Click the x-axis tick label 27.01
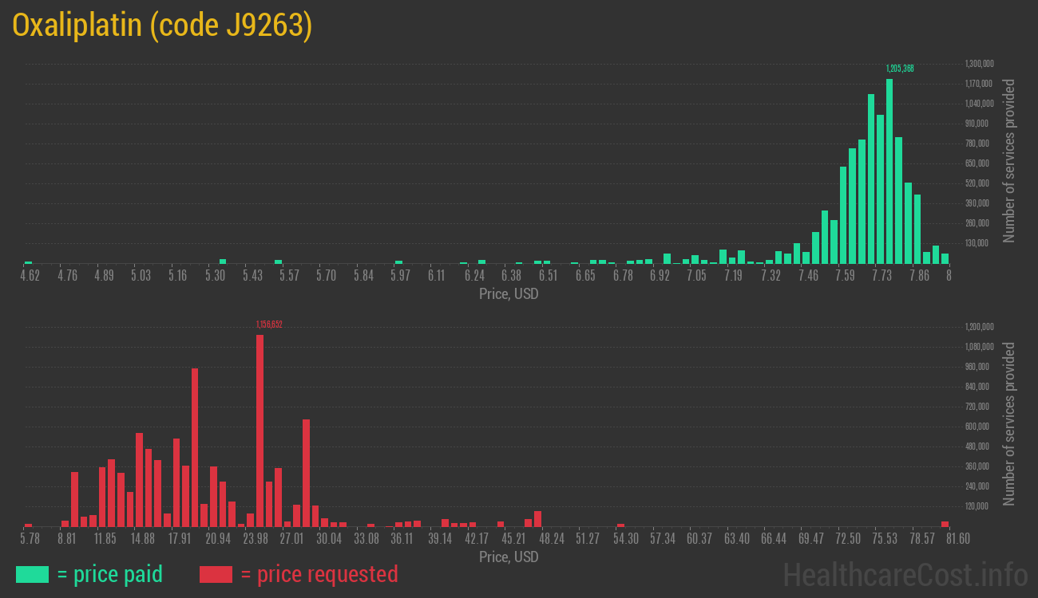 pyautogui.click(x=291, y=539)
